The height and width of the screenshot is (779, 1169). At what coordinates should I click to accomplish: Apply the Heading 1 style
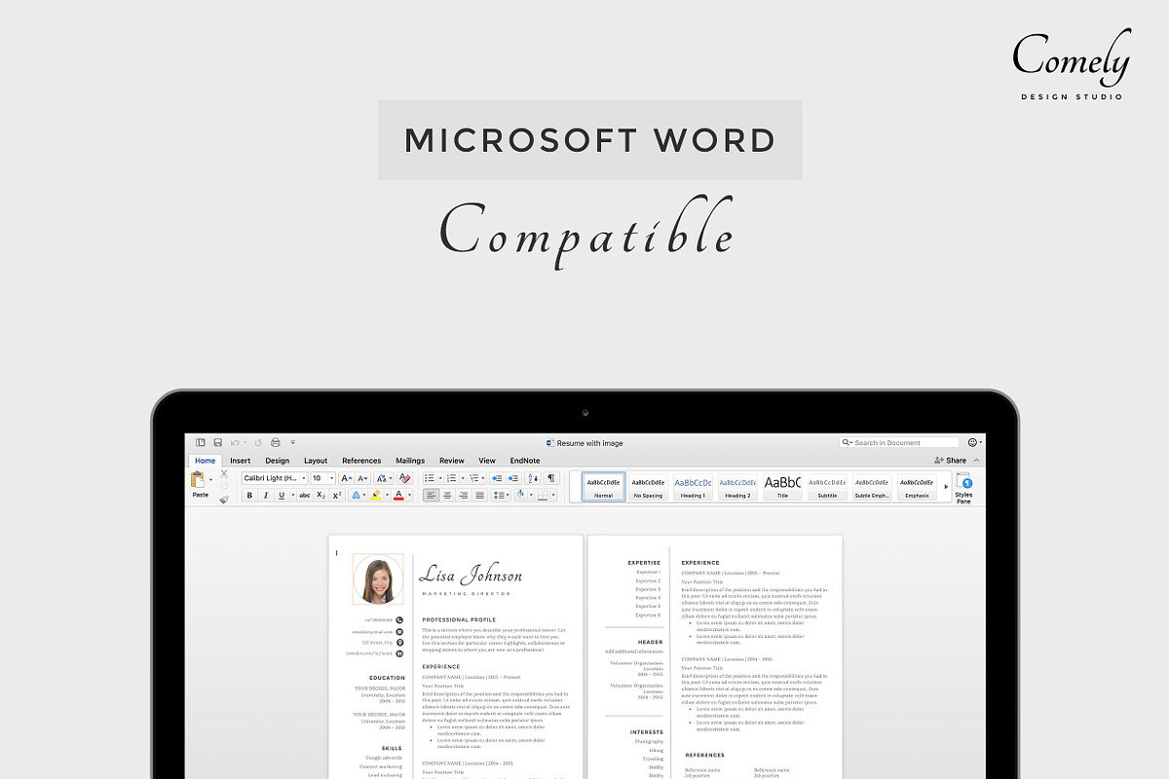coord(693,487)
